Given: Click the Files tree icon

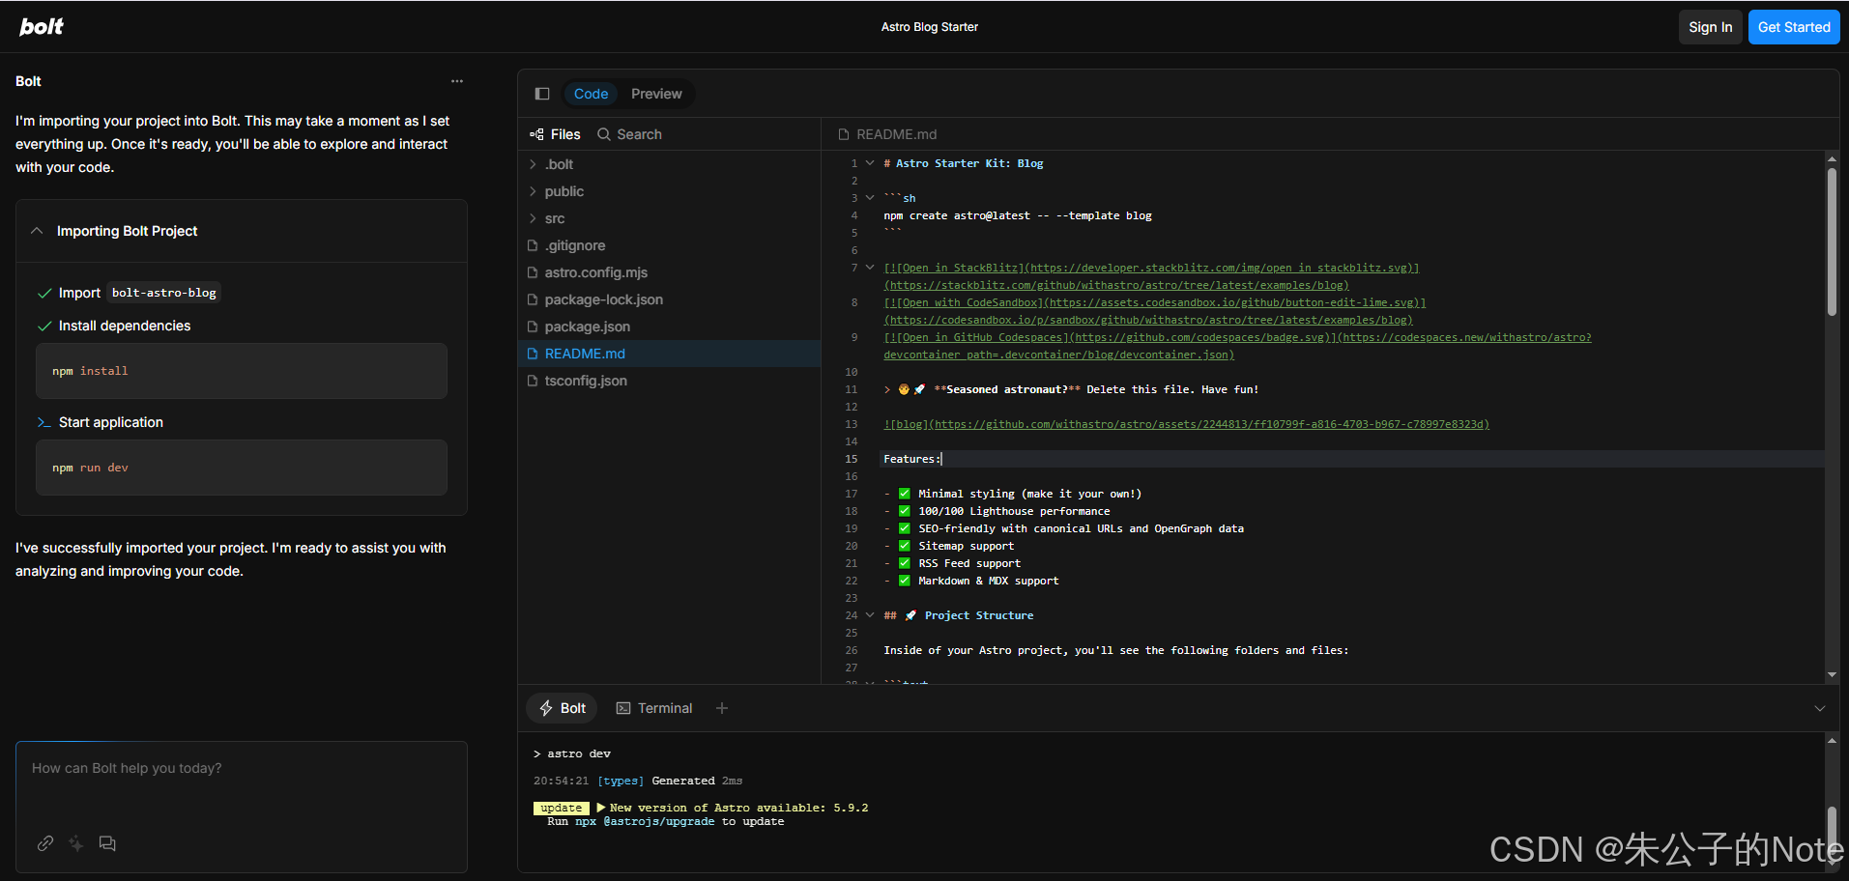Looking at the screenshot, I should coord(536,134).
